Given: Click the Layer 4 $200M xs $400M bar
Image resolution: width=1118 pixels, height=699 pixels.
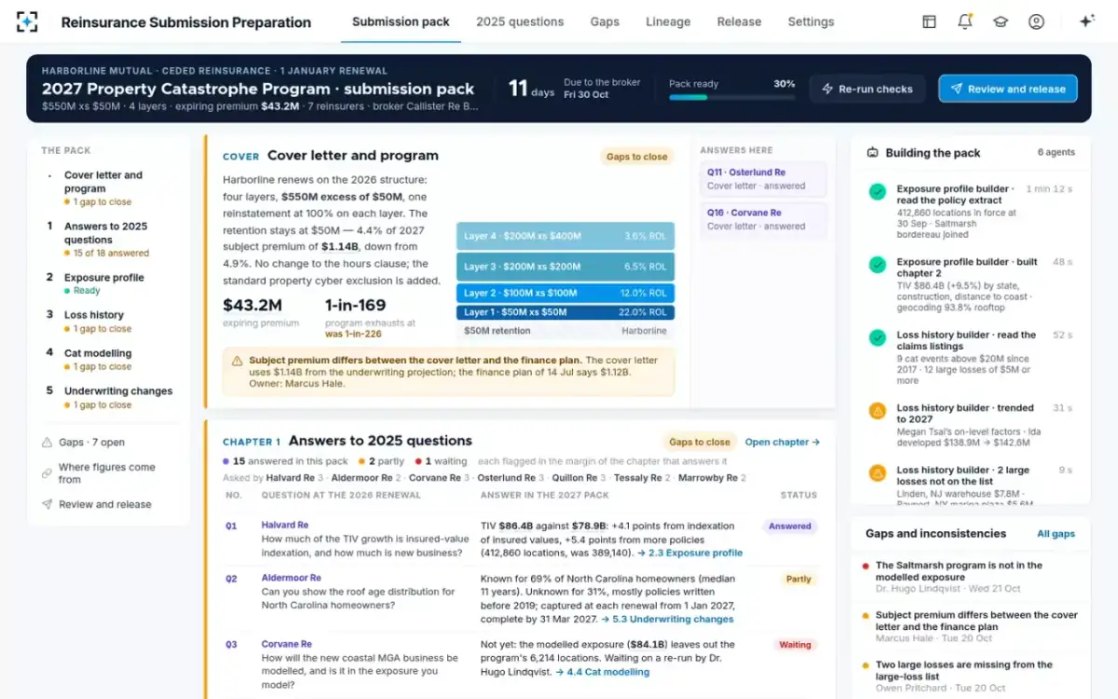Looking at the screenshot, I should (566, 236).
